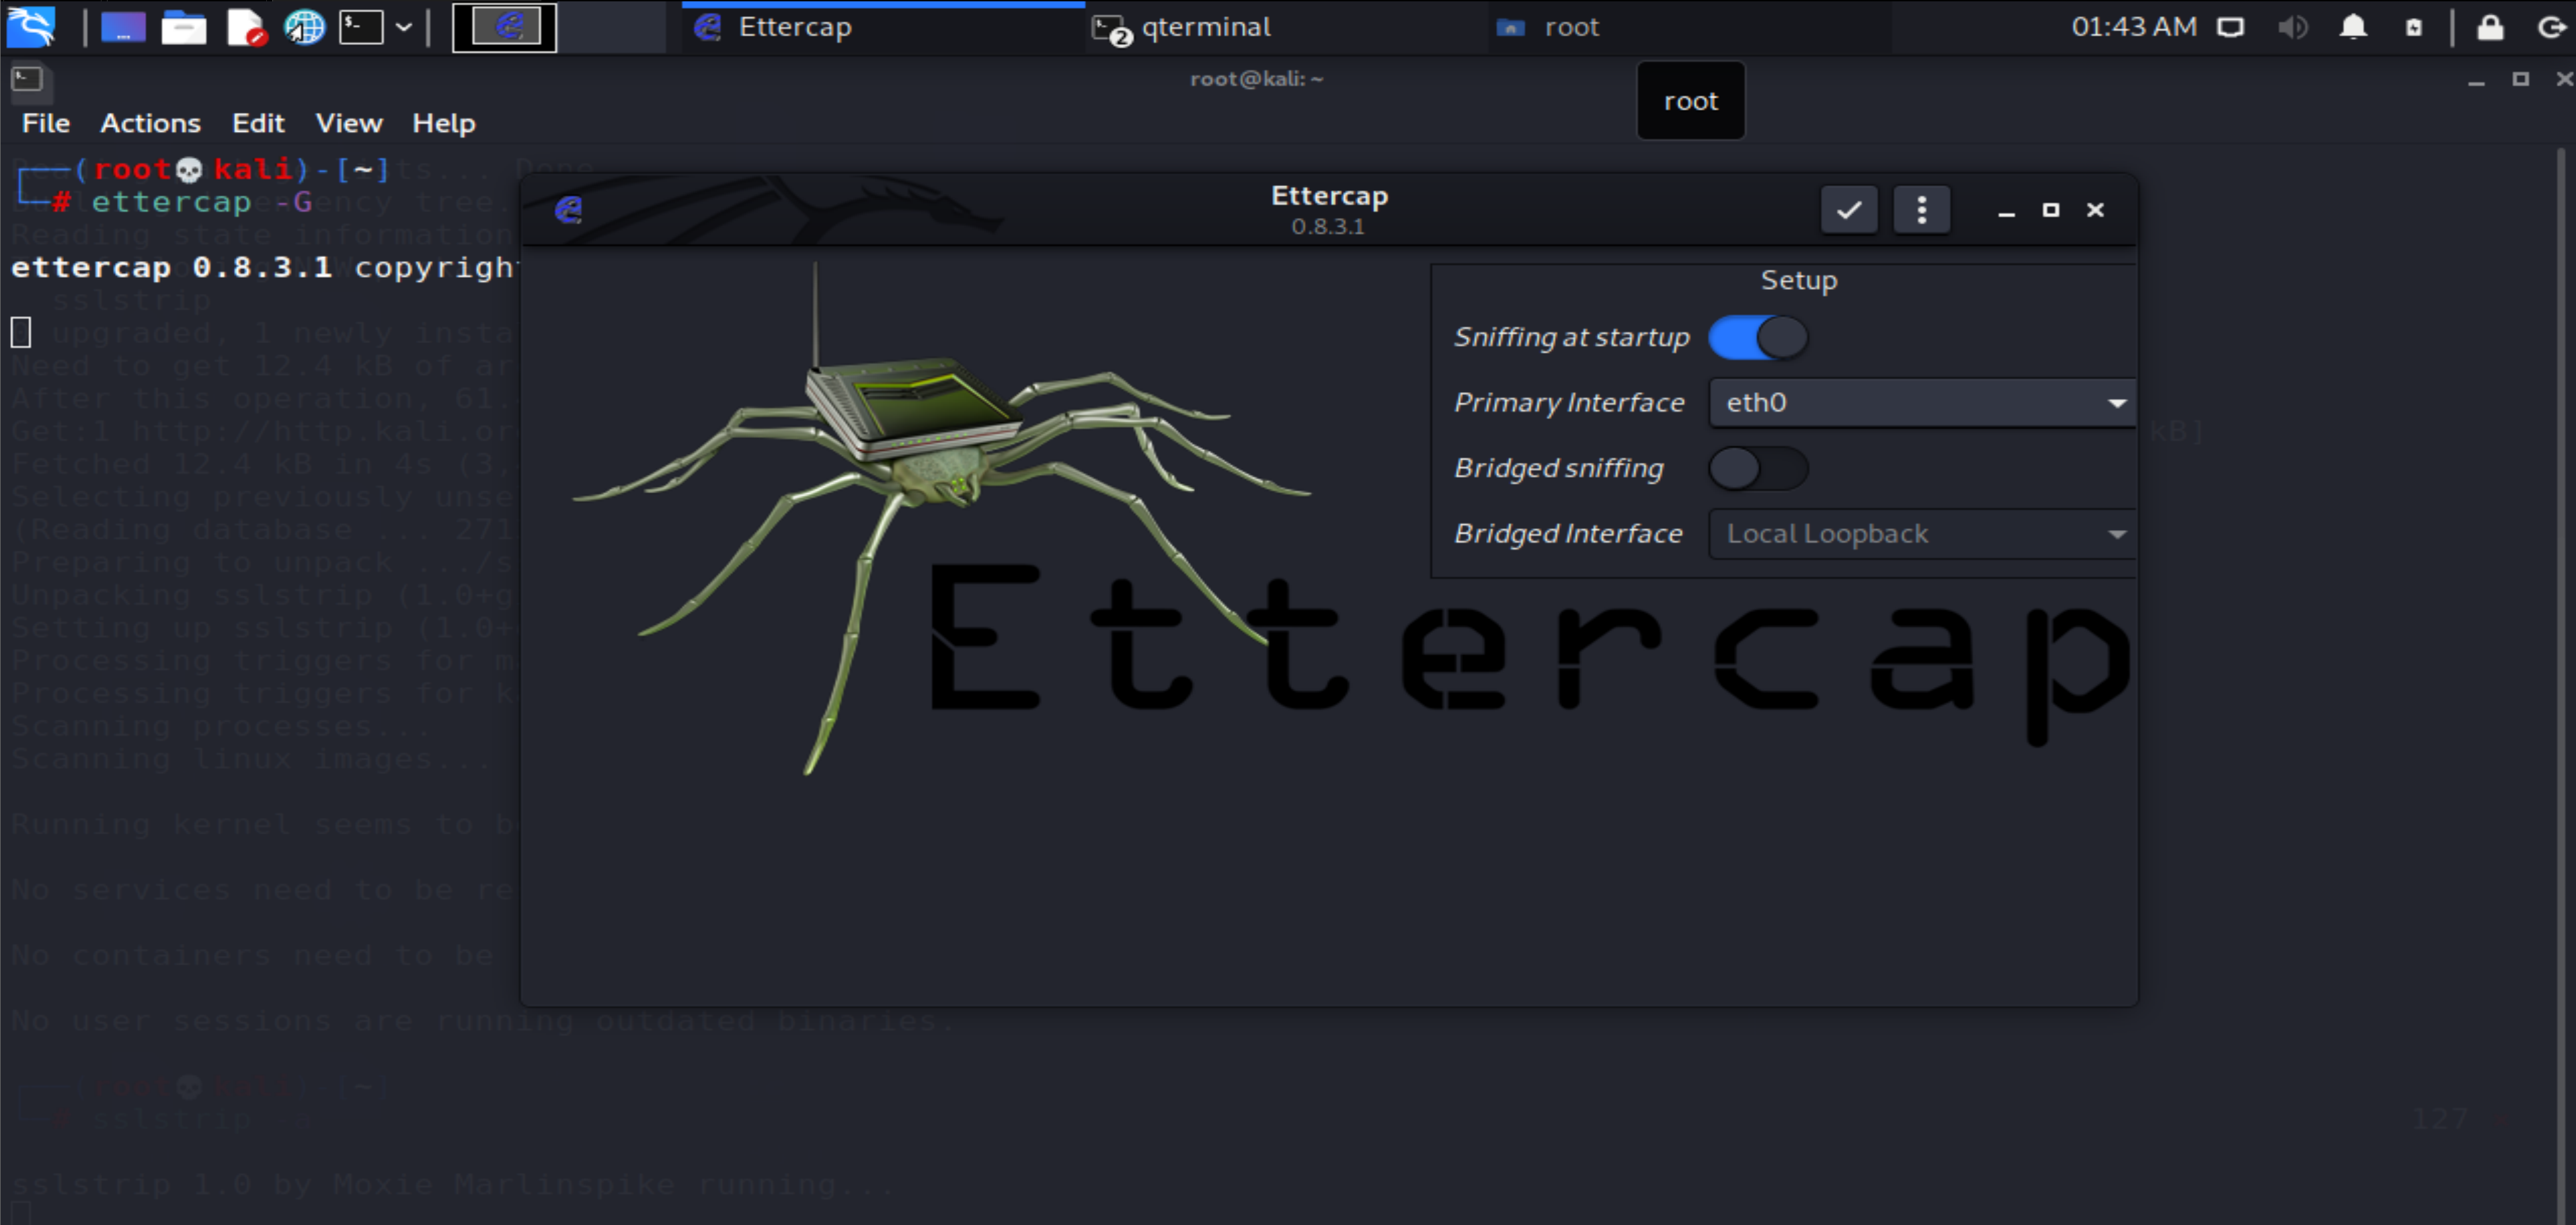Screen dimensions: 2576x1225
Task: Open the View menu in qterminal
Action: tap(349, 123)
